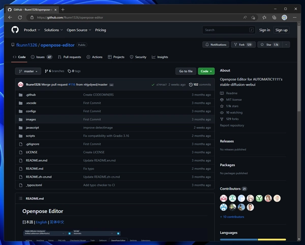This screenshot has height=245, width=305.
Task: Open the javascript folder
Action: click(x=33, y=127)
